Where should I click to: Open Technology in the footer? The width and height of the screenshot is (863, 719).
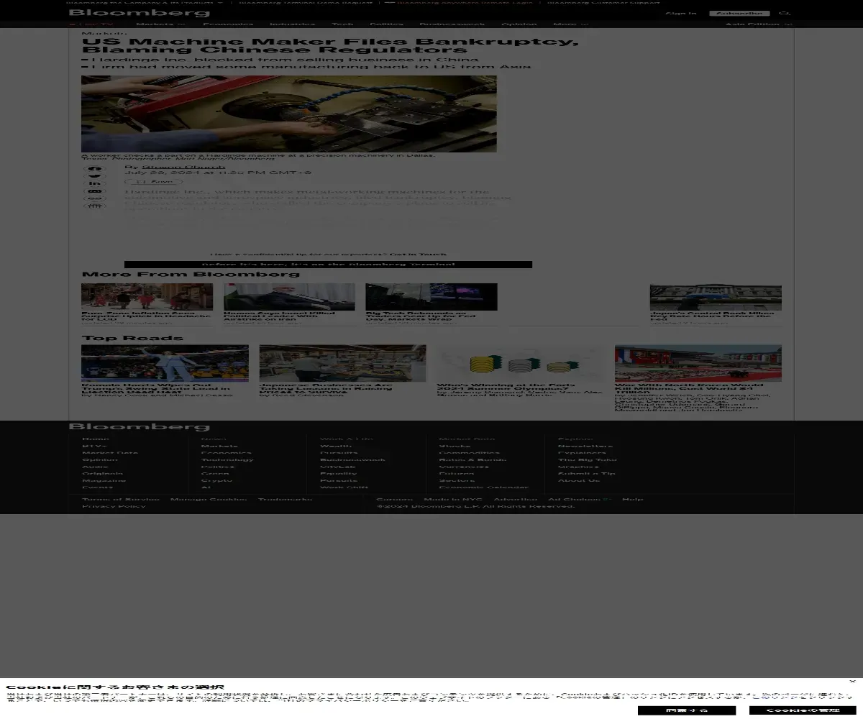pyautogui.click(x=227, y=459)
